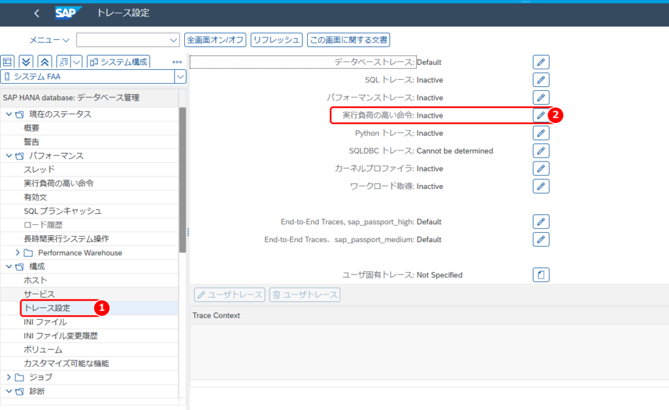
Task: Expand all nodes in the navigation tree
Action: (26, 62)
